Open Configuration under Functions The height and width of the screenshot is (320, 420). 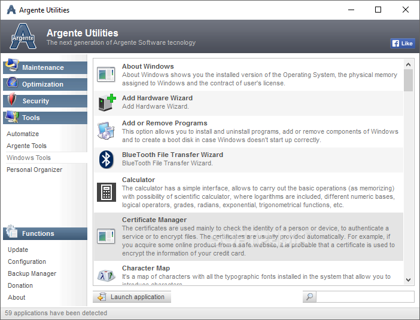[27, 261]
